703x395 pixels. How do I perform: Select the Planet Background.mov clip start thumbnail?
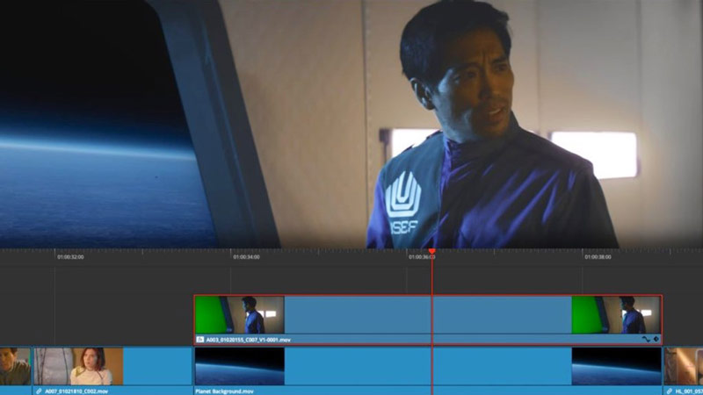pyautogui.click(x=239, y=366)
